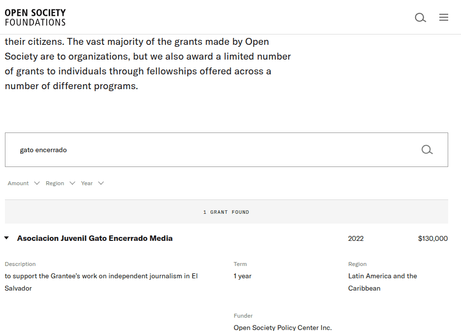Viewport: 461px width, 331px height.
Task: Open the Year filter dropdown
Action: tap(92, 183)
